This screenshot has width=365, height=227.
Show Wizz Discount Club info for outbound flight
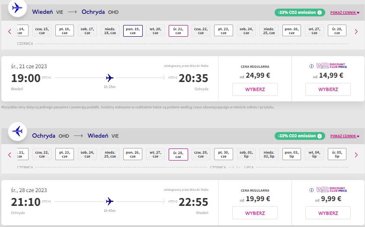click(311, 66)
